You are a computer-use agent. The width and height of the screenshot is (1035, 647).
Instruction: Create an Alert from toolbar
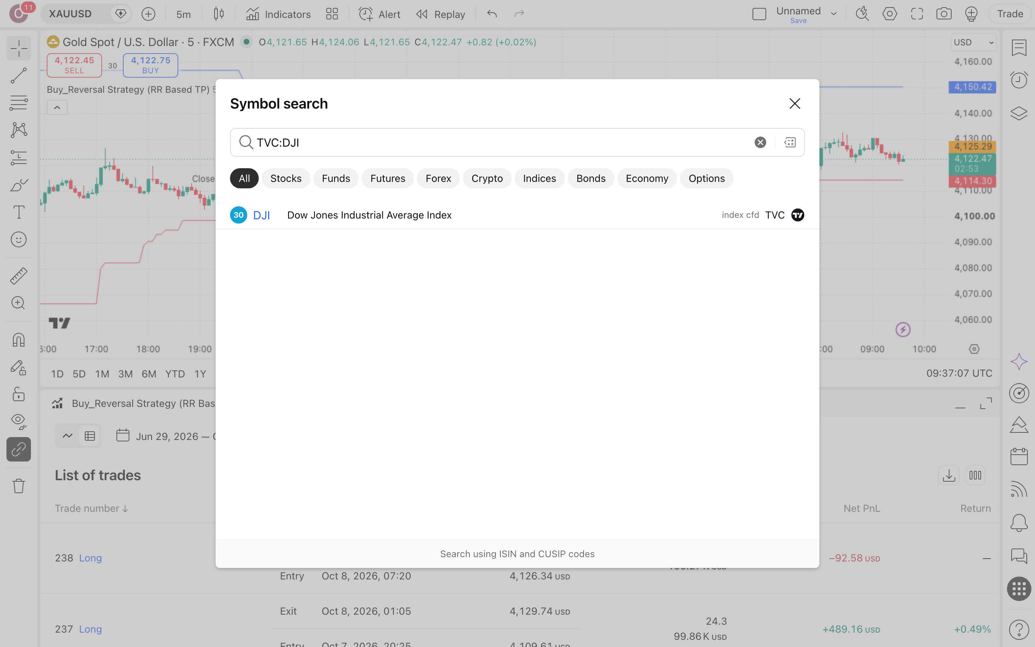tap(379, 14)
